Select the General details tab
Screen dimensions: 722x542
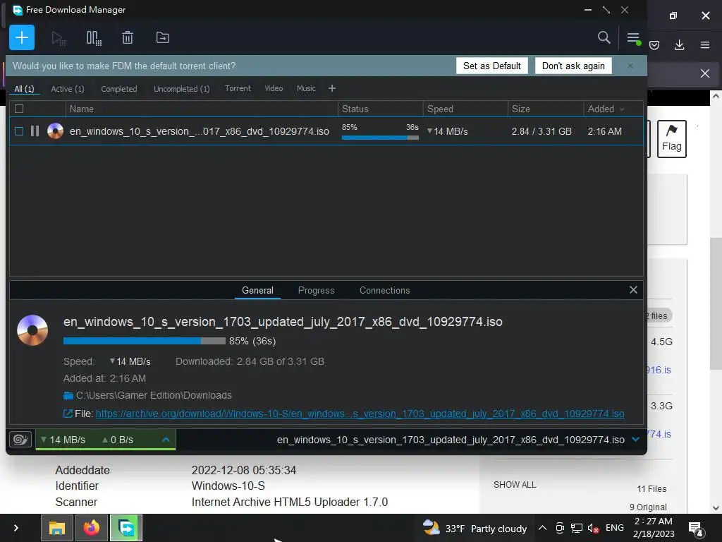pyautogui.click(x=257, y=290)
